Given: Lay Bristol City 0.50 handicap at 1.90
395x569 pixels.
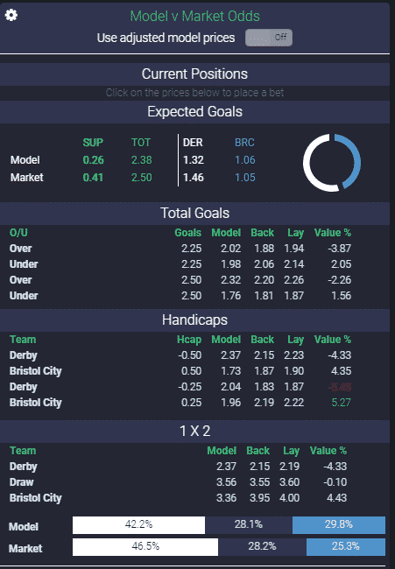Looking at the screenshot, I should click(x=293, y=371).
